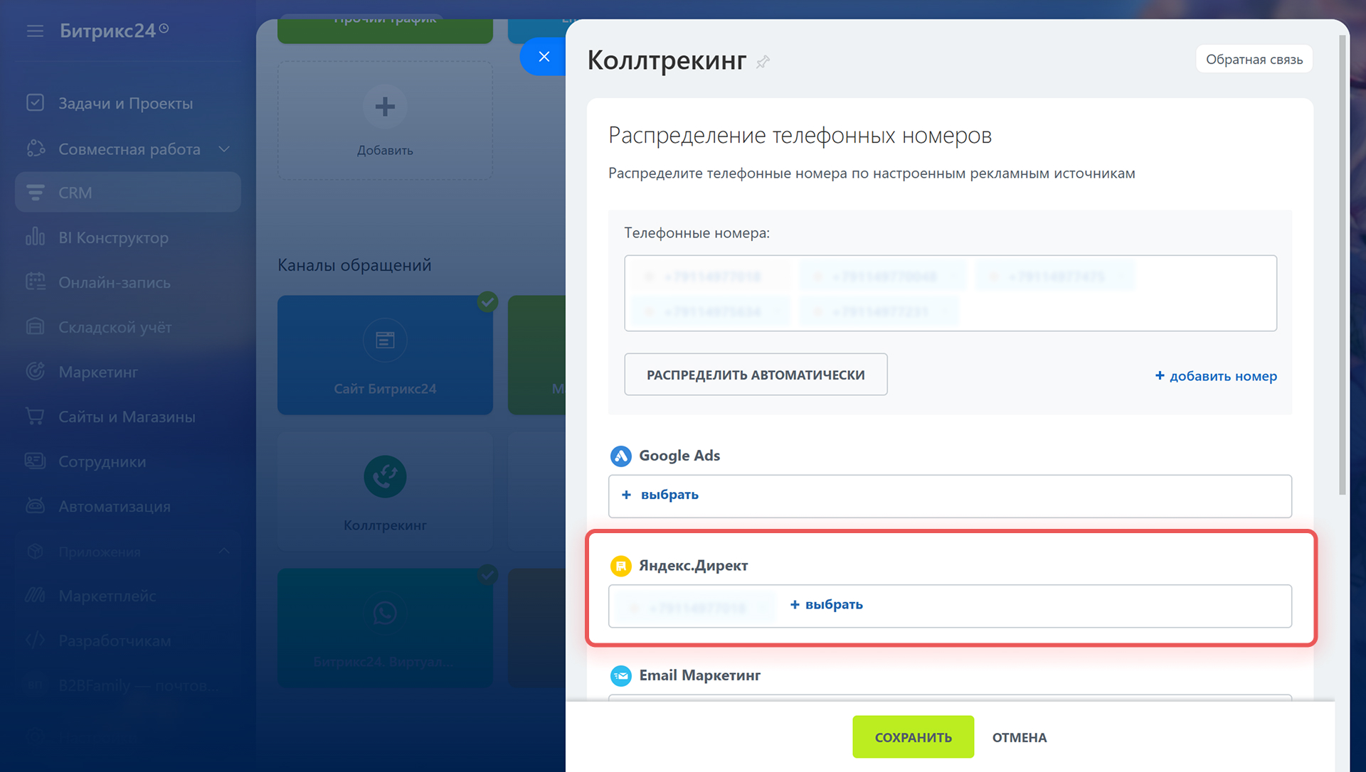Click the Яндекс.Директ source icon

(x=620, y=566)
